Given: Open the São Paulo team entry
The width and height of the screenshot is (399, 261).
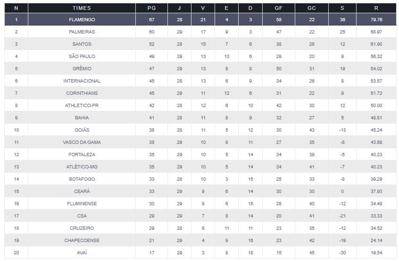Looking at the screenshot, I should [82, 56].
